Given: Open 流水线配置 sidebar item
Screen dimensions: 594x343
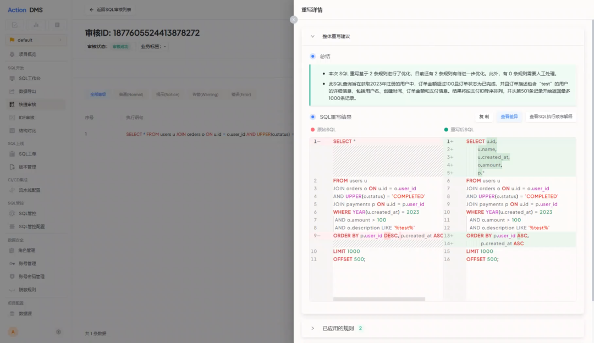Looking at the screenshot, I should coord(36,190).
